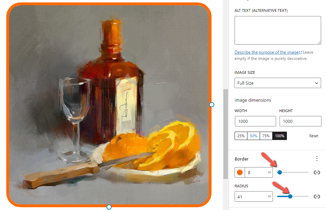Click the Width input field

[x=255, y=121]
